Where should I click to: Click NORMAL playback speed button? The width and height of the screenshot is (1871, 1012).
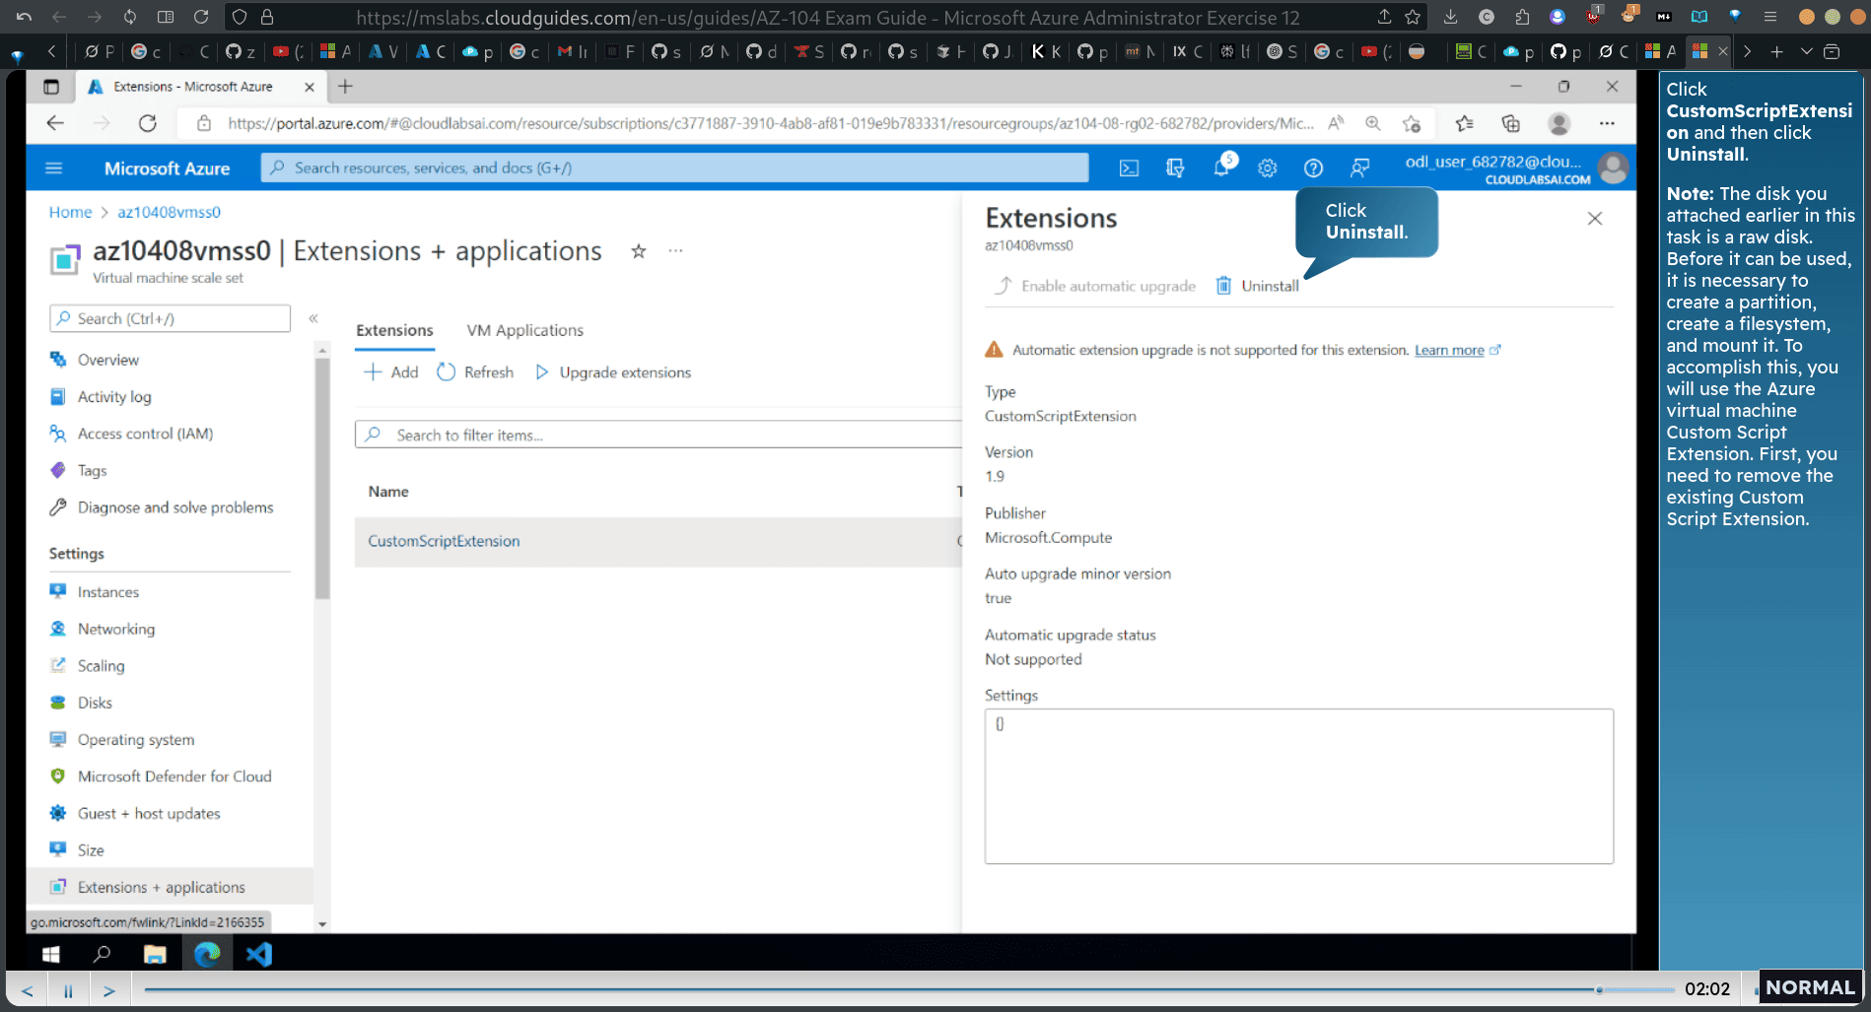1810,987
